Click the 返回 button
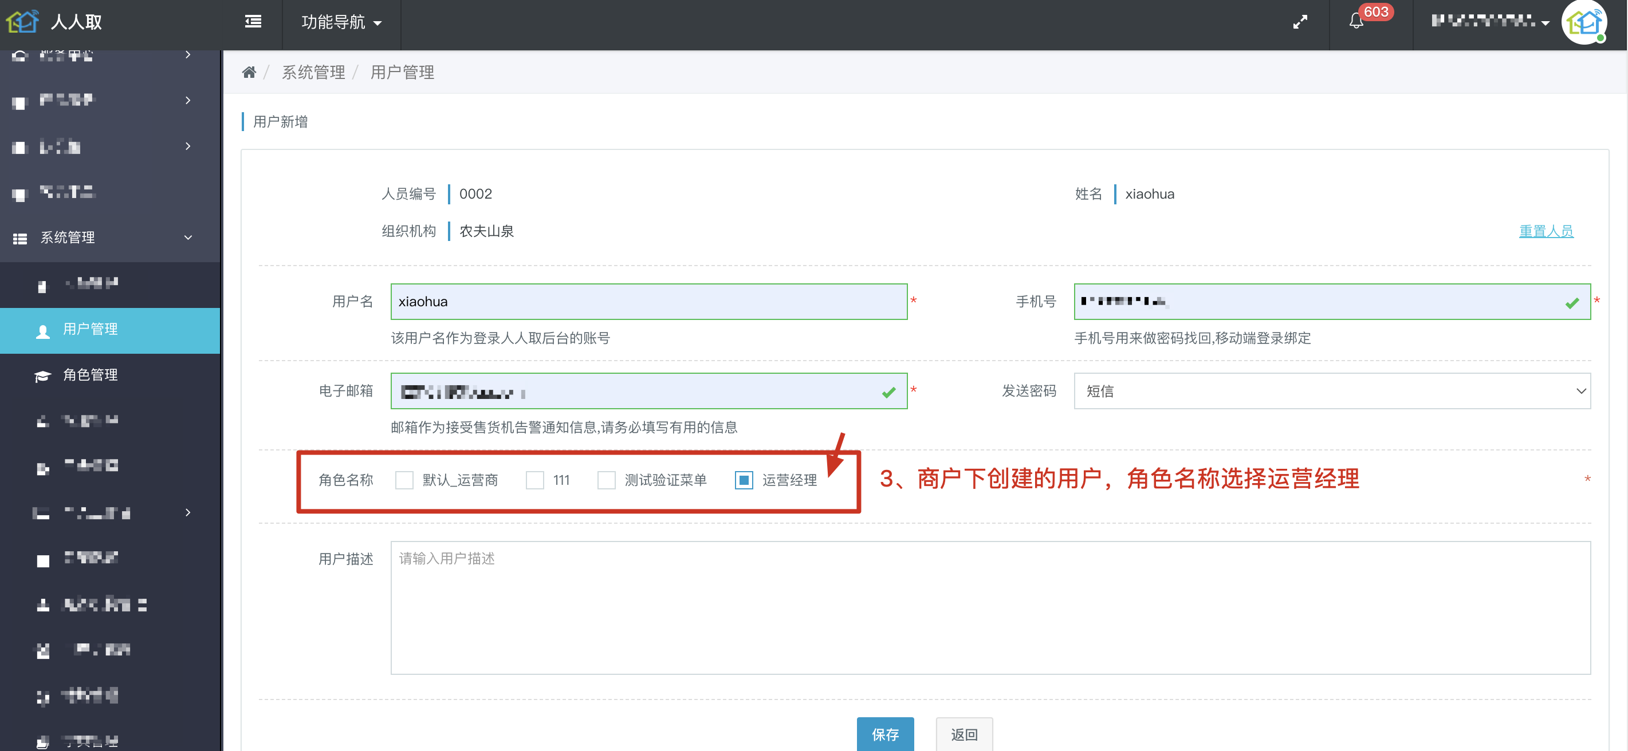Image resolution: width=1628 pixels, height=751 pixels. click(x=964, y=734)
